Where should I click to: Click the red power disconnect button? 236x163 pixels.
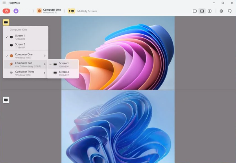pyautogui.click(x=6, y=11)
